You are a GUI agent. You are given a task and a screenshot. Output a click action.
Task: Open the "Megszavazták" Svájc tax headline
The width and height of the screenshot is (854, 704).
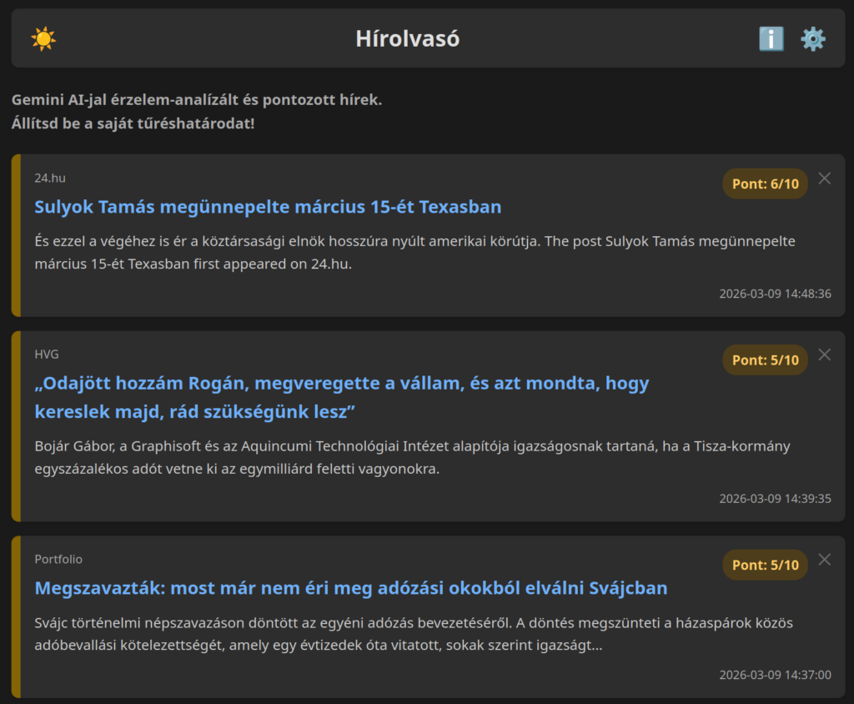point(350,588)
